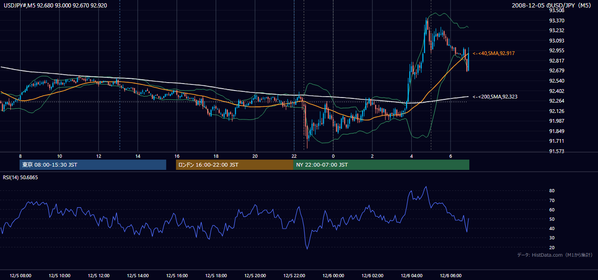The width and height of the screenshot is (598, 280).
Task: Click price axis label 93.093
Action: [x=556, y=41]
